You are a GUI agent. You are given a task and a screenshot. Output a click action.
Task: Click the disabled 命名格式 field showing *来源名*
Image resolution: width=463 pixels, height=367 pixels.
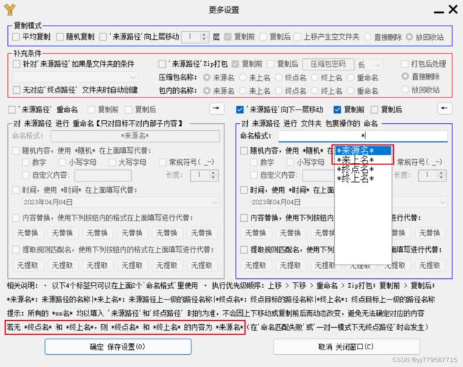135,136
